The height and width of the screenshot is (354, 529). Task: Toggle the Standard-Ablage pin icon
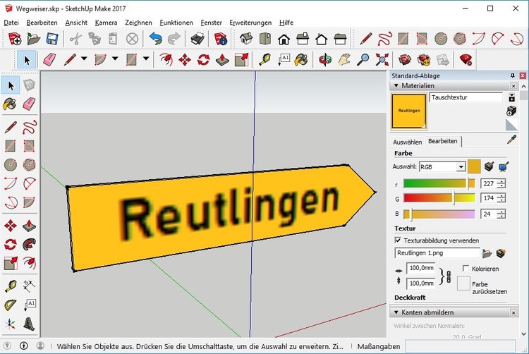tap(513, 75)
